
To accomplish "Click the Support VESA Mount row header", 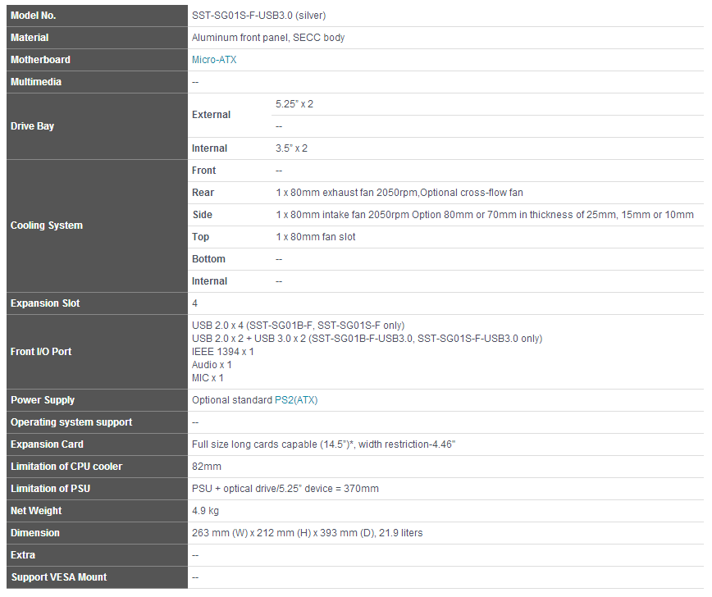I will pos(58,577).
